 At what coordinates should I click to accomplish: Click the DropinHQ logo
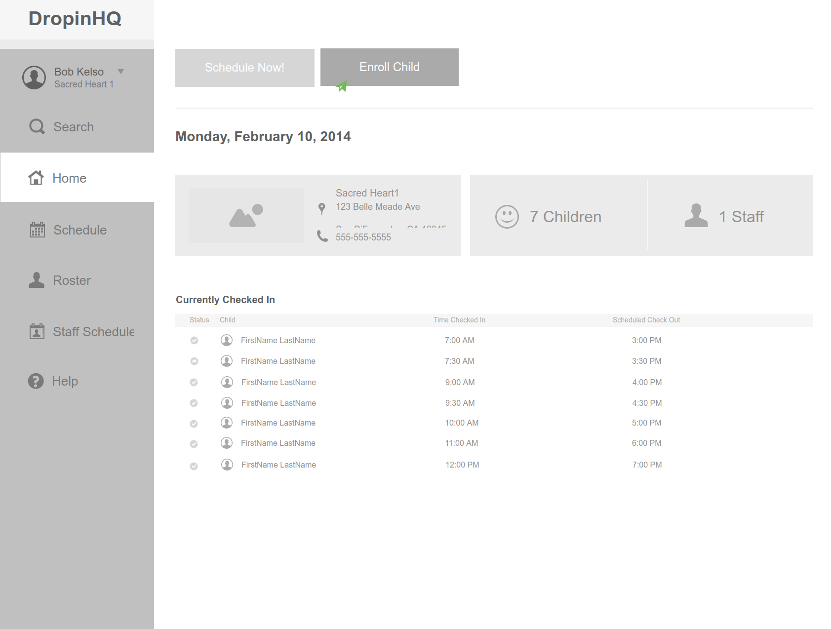pos(75,19)
